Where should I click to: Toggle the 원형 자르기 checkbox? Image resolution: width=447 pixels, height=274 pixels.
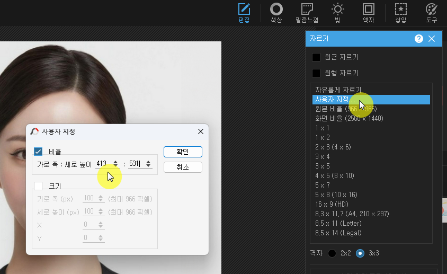click(x=316, y=73)
